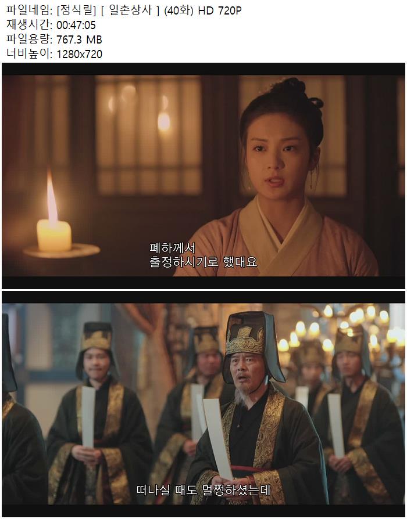
Task: Click the black letterbox bar above the top image
Action: 203,69
